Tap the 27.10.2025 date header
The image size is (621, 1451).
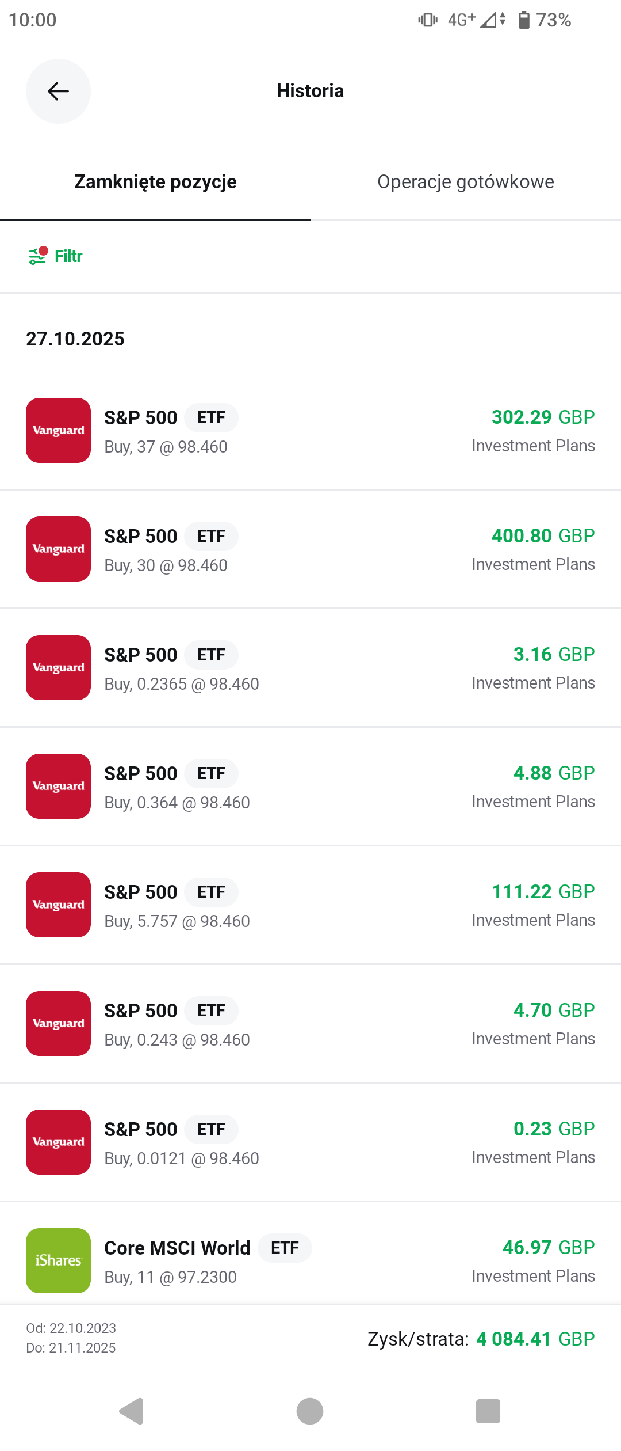pos(75,339)
